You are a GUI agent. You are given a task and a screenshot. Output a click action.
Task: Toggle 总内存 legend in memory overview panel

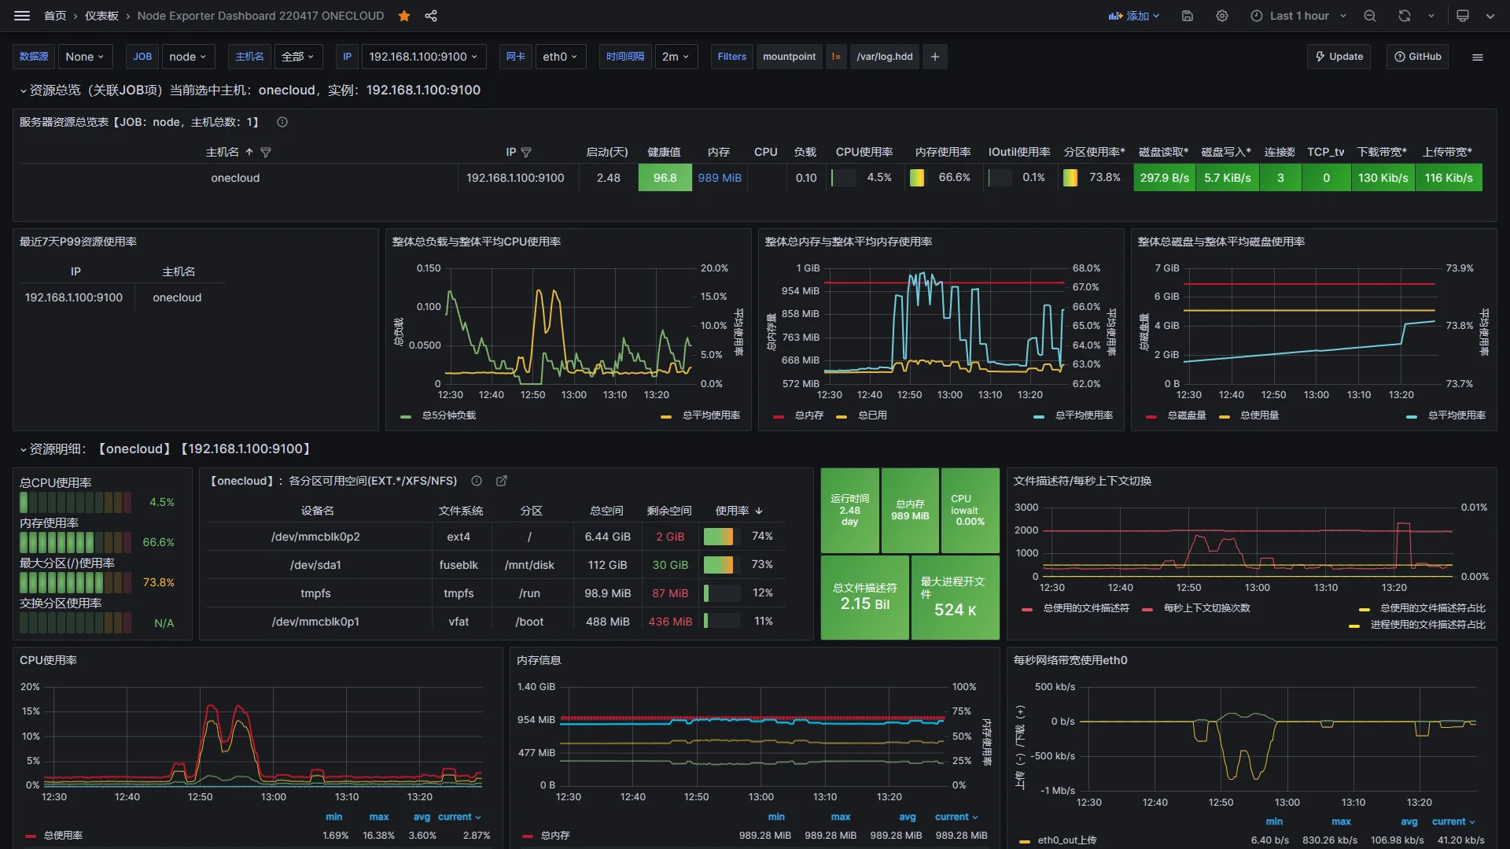click(x=809, y=415)
